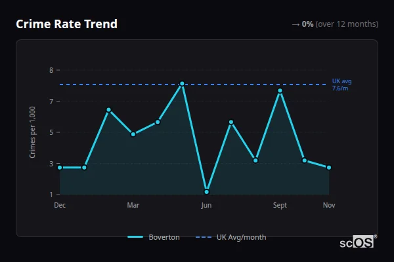The height and width of the screenshot is (262, 394).
Task: Click the trend arrow beside 0%
Action: click(295, 25)
